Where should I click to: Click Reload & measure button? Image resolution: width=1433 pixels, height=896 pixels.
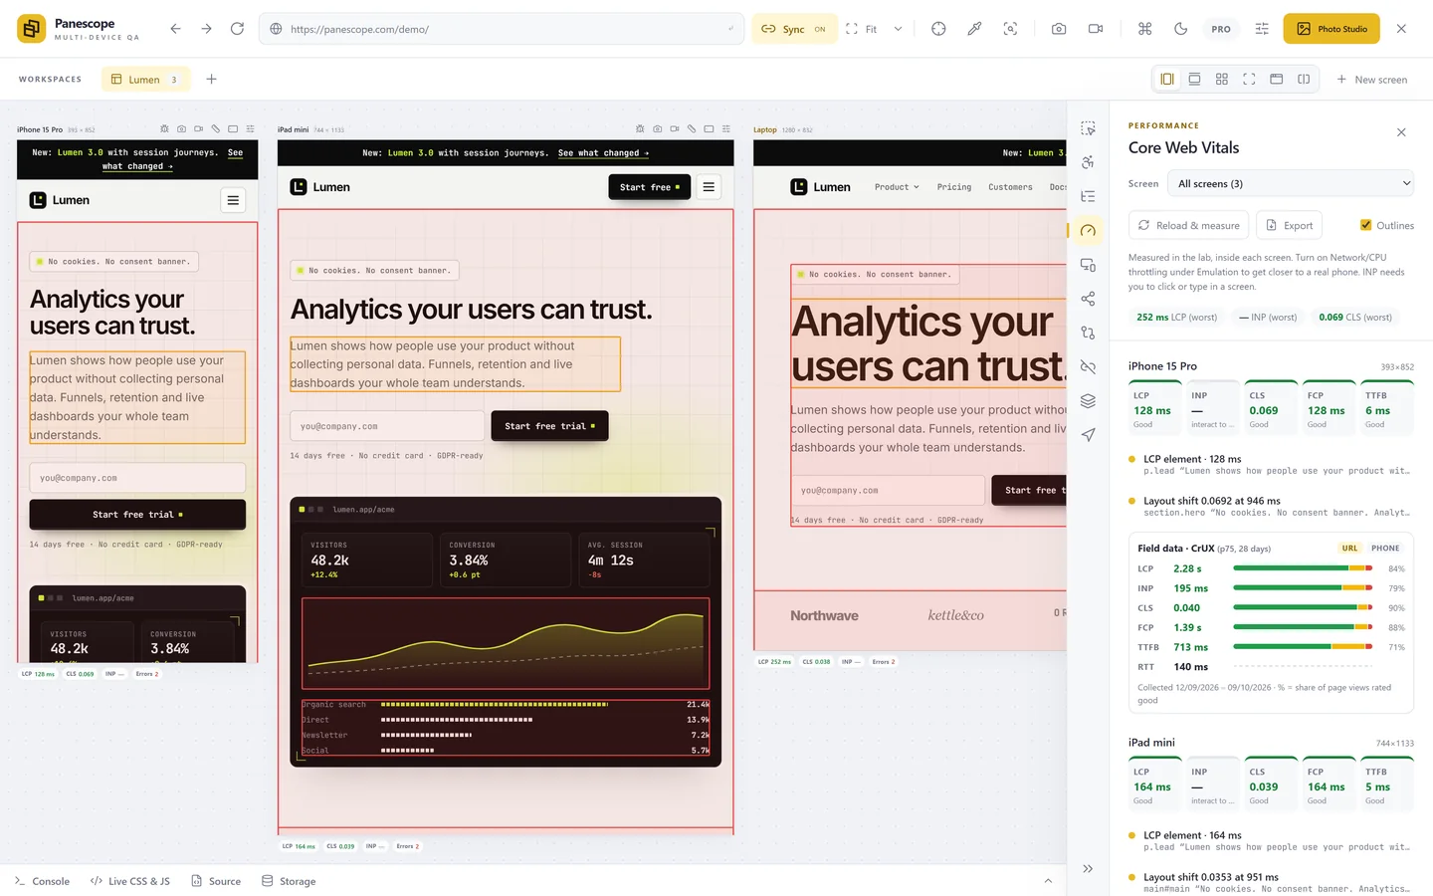tap(1189, 225)
